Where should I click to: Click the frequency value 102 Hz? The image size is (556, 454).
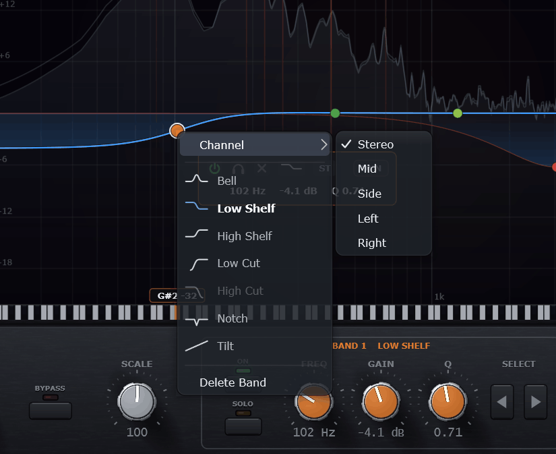coord(314,432)
